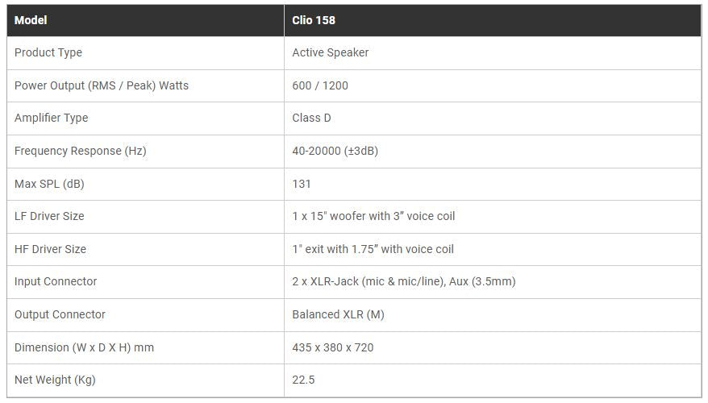This screenshot has width=708, height=403.
Task: Click the XLR-Jack and Aux input value
Action: click(403, 281)
